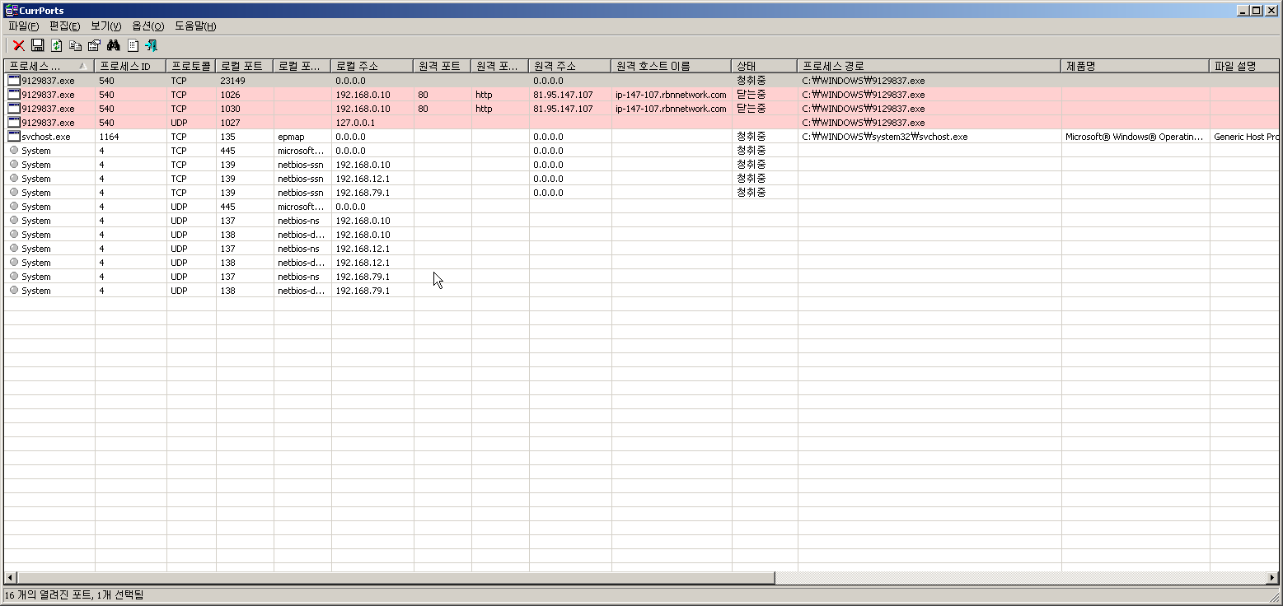The image size is (1283, 606).
Task: Open the 옵션(O) menu
Action: click(147, 26)
